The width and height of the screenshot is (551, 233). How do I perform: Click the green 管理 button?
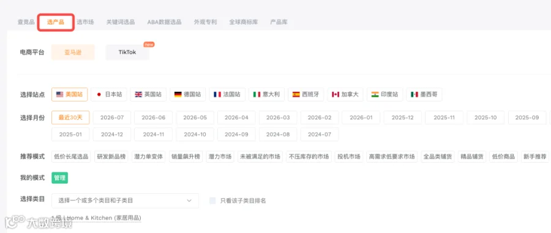[60, 177]
